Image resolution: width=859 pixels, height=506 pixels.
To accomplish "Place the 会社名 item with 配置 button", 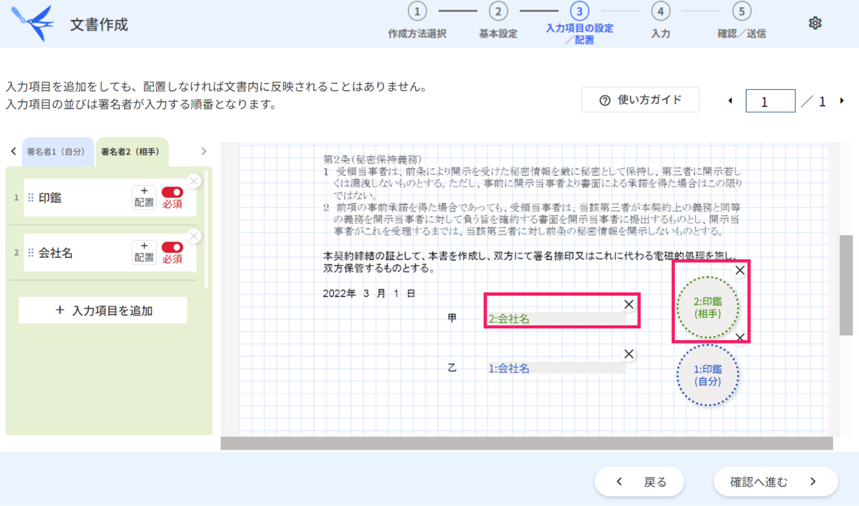I will pos(144,252).
